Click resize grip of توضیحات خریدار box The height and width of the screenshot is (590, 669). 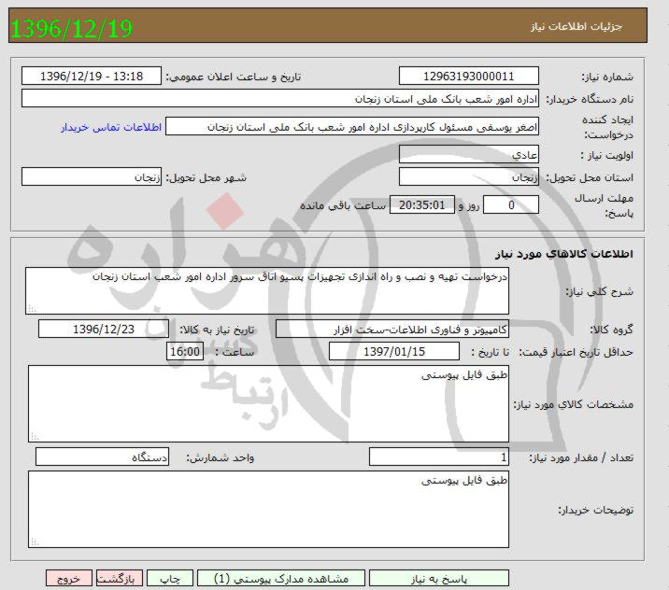click(35, 542)
